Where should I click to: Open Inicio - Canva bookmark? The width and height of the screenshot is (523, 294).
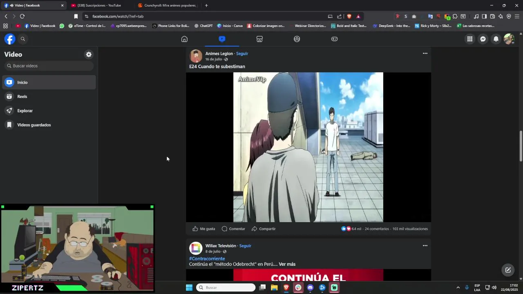pos(230,26)
